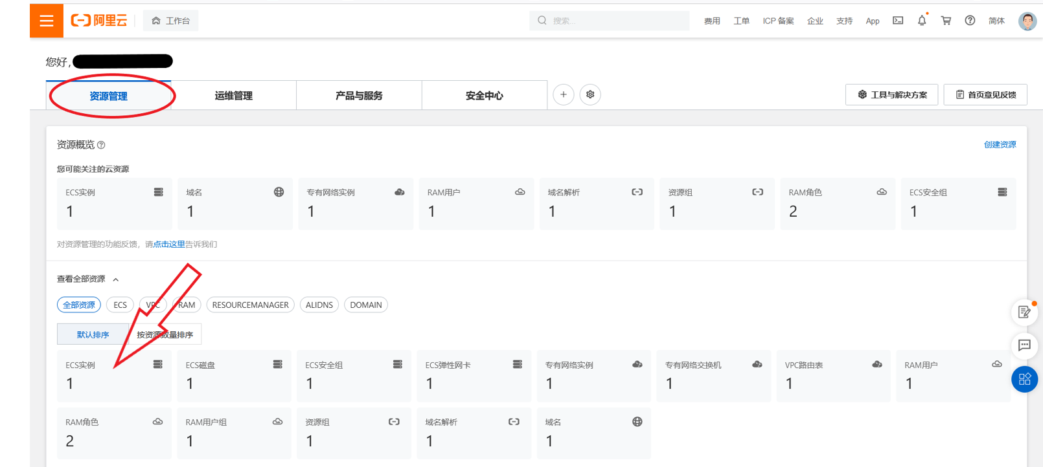Select the DOMAIN filter chip
This screenshot has width=1043, height=467.
click(366, 305)
